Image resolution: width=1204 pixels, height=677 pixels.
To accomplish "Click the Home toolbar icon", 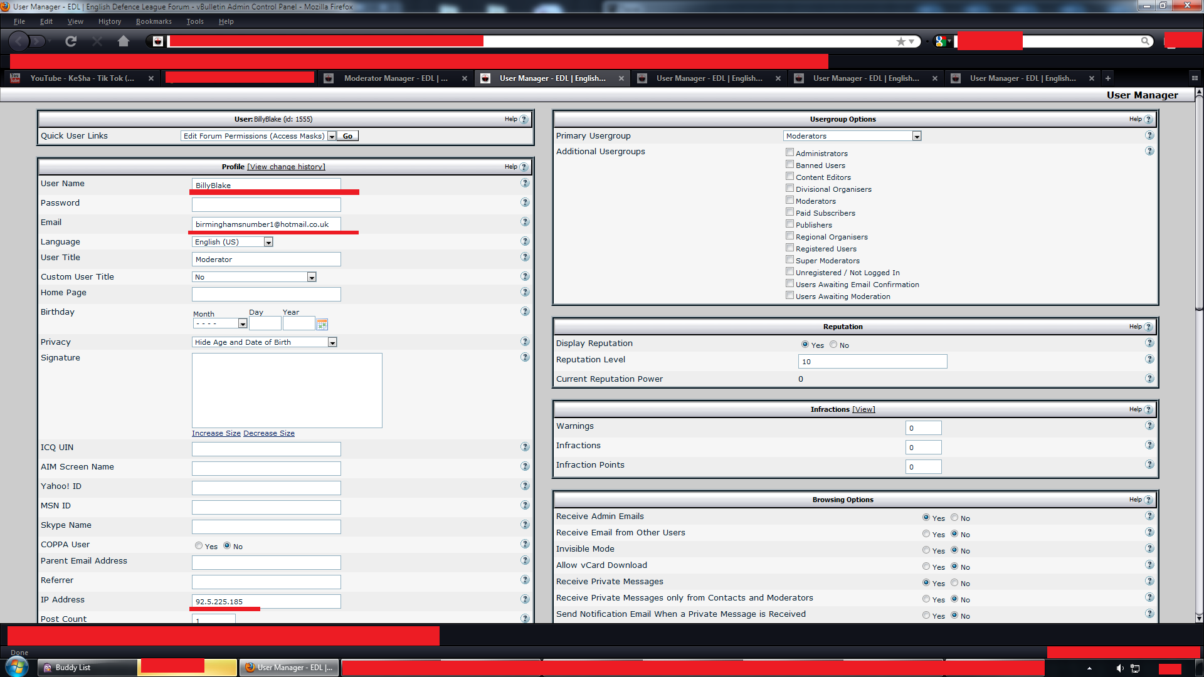I will click(124, 41).
